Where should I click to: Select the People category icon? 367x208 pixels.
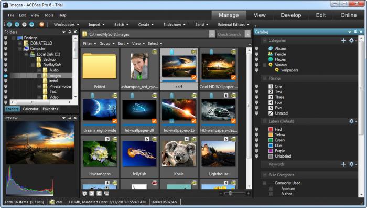tap(271, 54)
